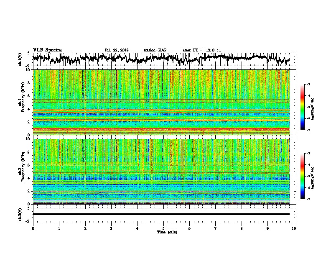Click the ch.1 voltage waveform trace panel
The width and height of the screenshot is (331, 256).
163,59
